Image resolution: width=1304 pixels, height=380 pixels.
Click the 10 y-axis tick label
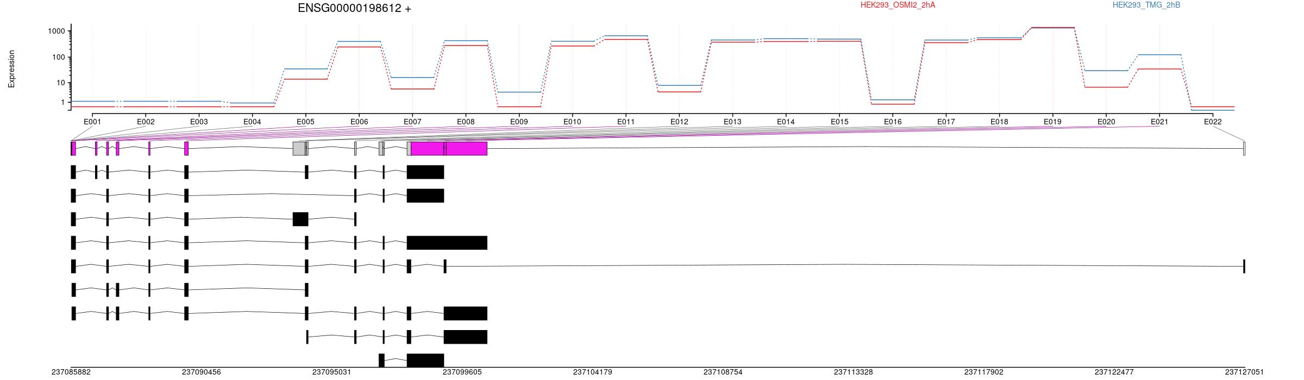pyautogui.click(x=61, y=83)
